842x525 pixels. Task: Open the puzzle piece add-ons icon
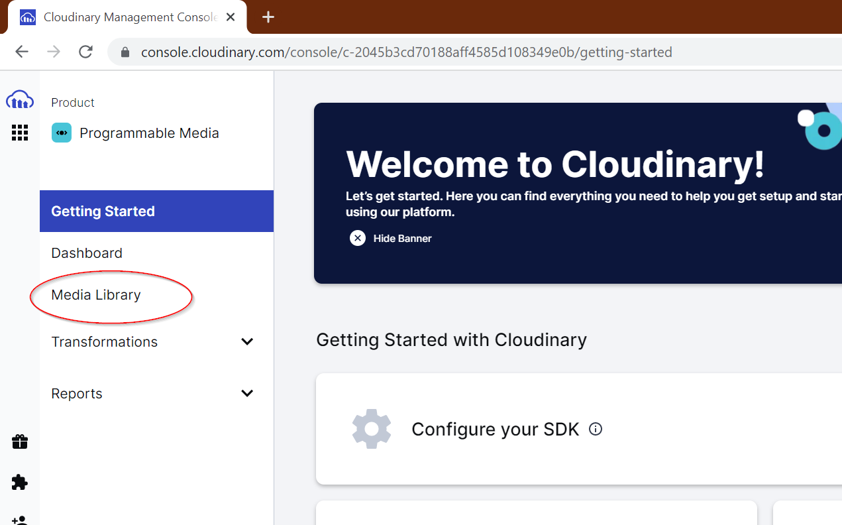point(20,482)
